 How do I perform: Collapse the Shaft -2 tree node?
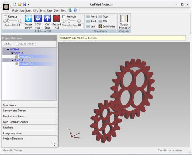tap(12, 60)
